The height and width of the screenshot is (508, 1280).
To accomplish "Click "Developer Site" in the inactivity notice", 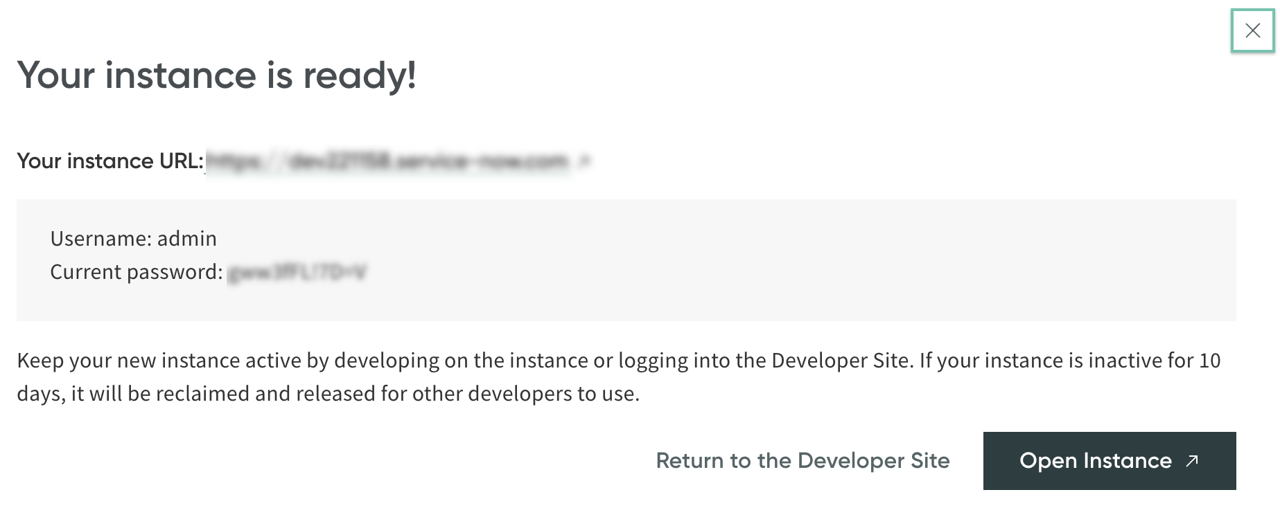I will (x=839, y=361).
